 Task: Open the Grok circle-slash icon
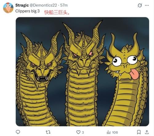pyautogui.click(x=140, y=5)
